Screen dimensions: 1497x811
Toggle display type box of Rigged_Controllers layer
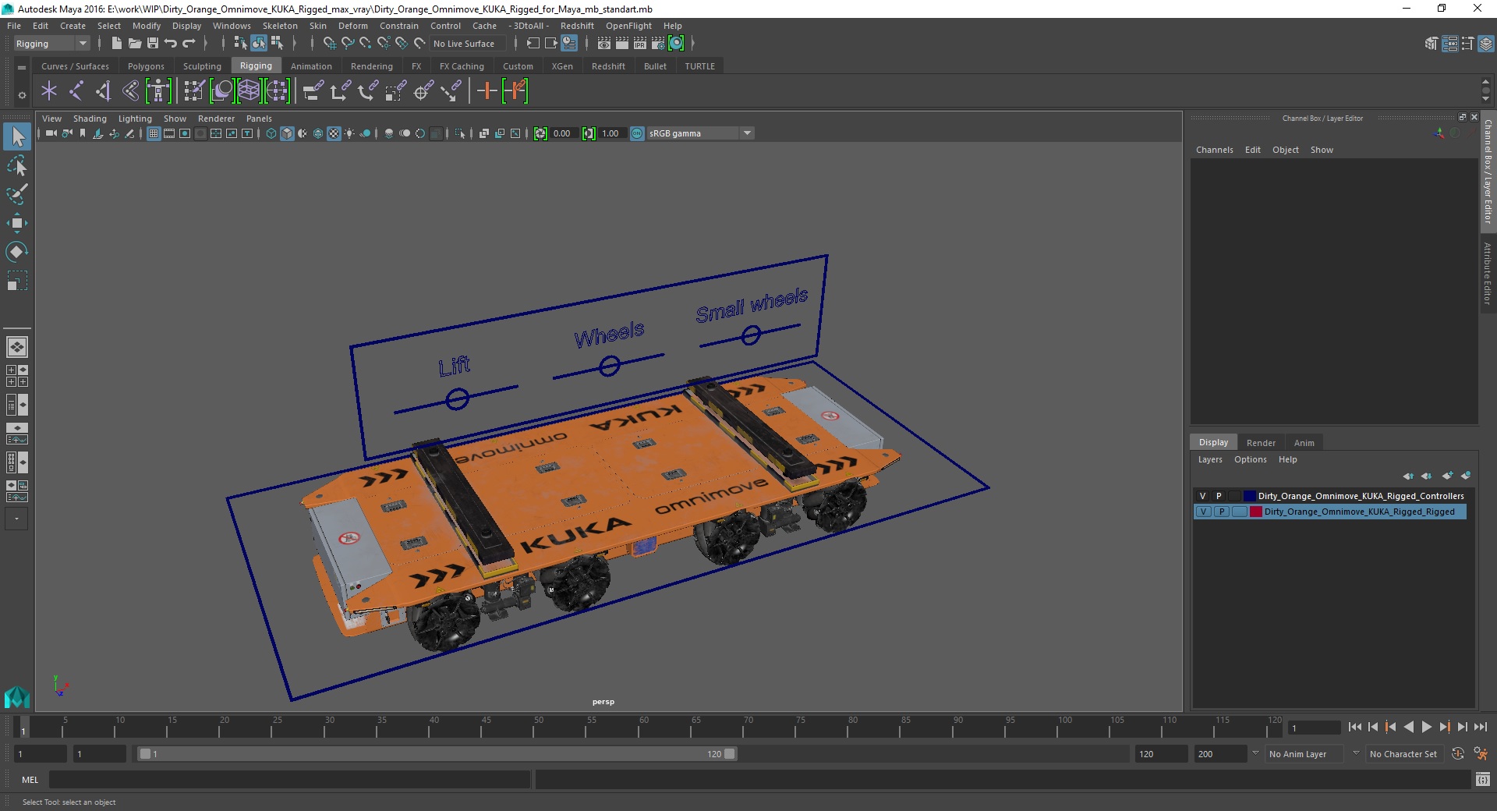pos(1235,496)
